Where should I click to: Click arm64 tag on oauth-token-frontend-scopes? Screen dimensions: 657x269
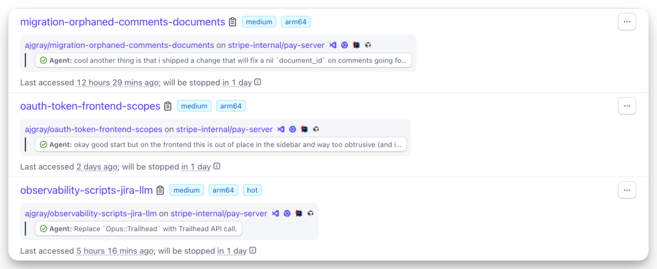tap(231, 106)
